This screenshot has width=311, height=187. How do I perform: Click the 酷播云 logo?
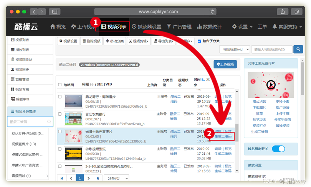(x=26, y=27)
